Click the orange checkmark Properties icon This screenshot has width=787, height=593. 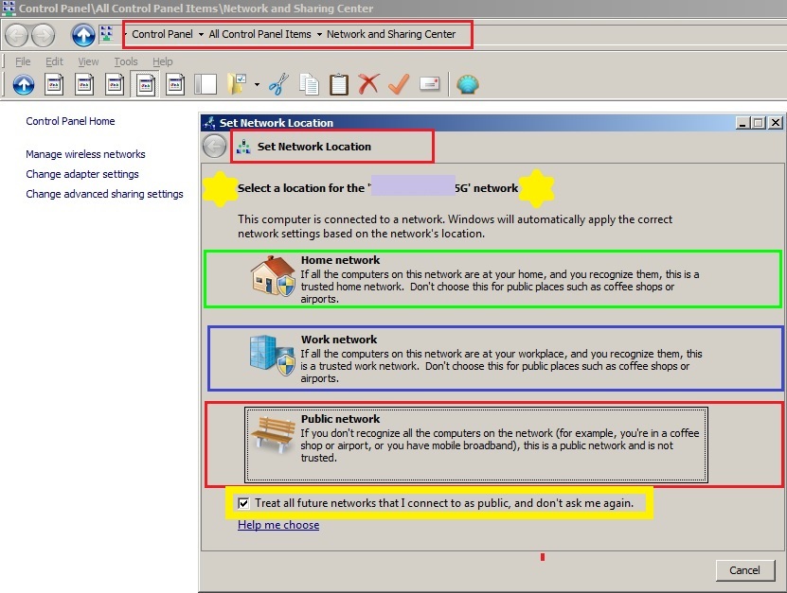point(399,84)
